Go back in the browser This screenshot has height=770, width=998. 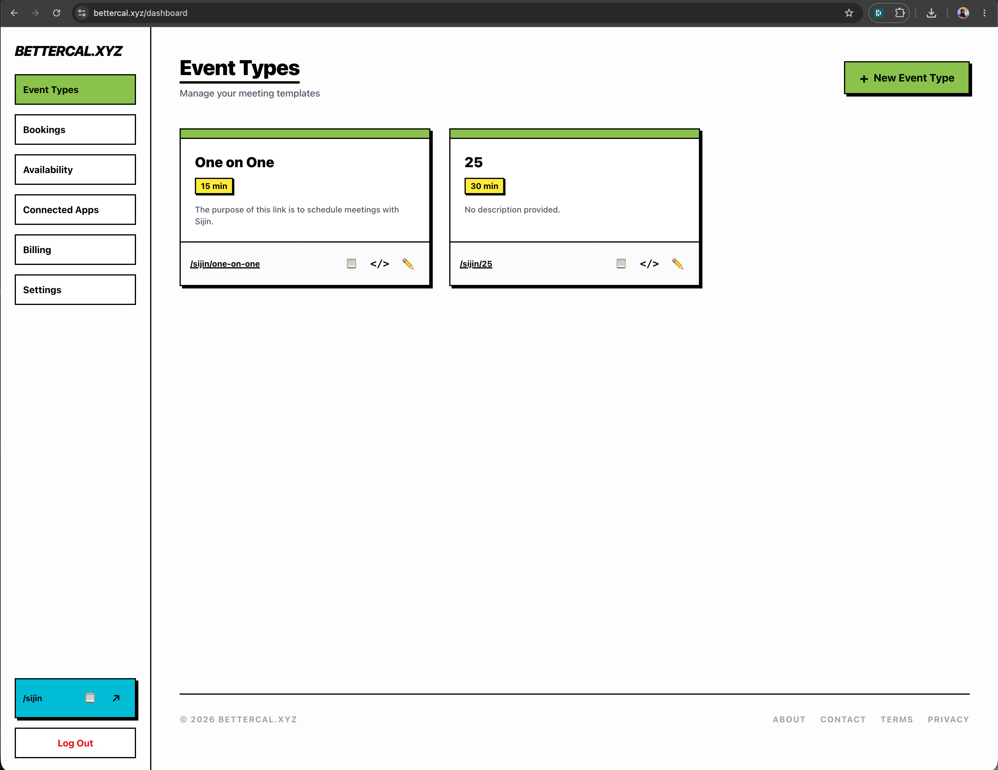(14, 13)
